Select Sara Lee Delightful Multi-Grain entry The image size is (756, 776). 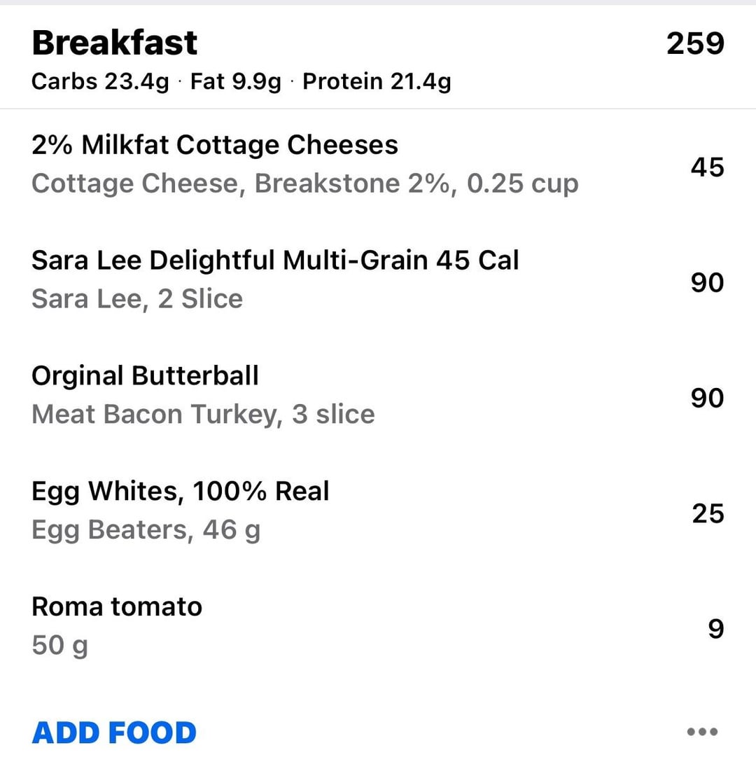click(x=378, y=280)
